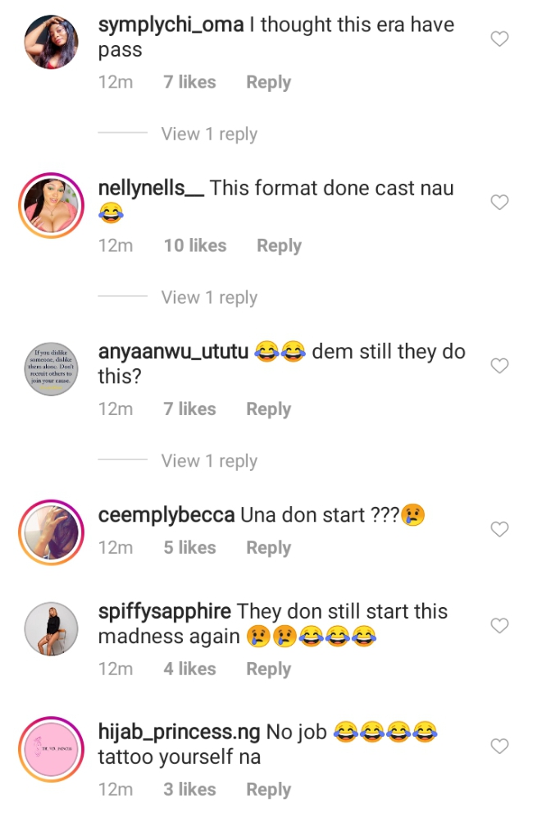The image size is (542, 822).
Task: See who liked nellynells__'s comment (10 likes)
Action: point(194,245)
